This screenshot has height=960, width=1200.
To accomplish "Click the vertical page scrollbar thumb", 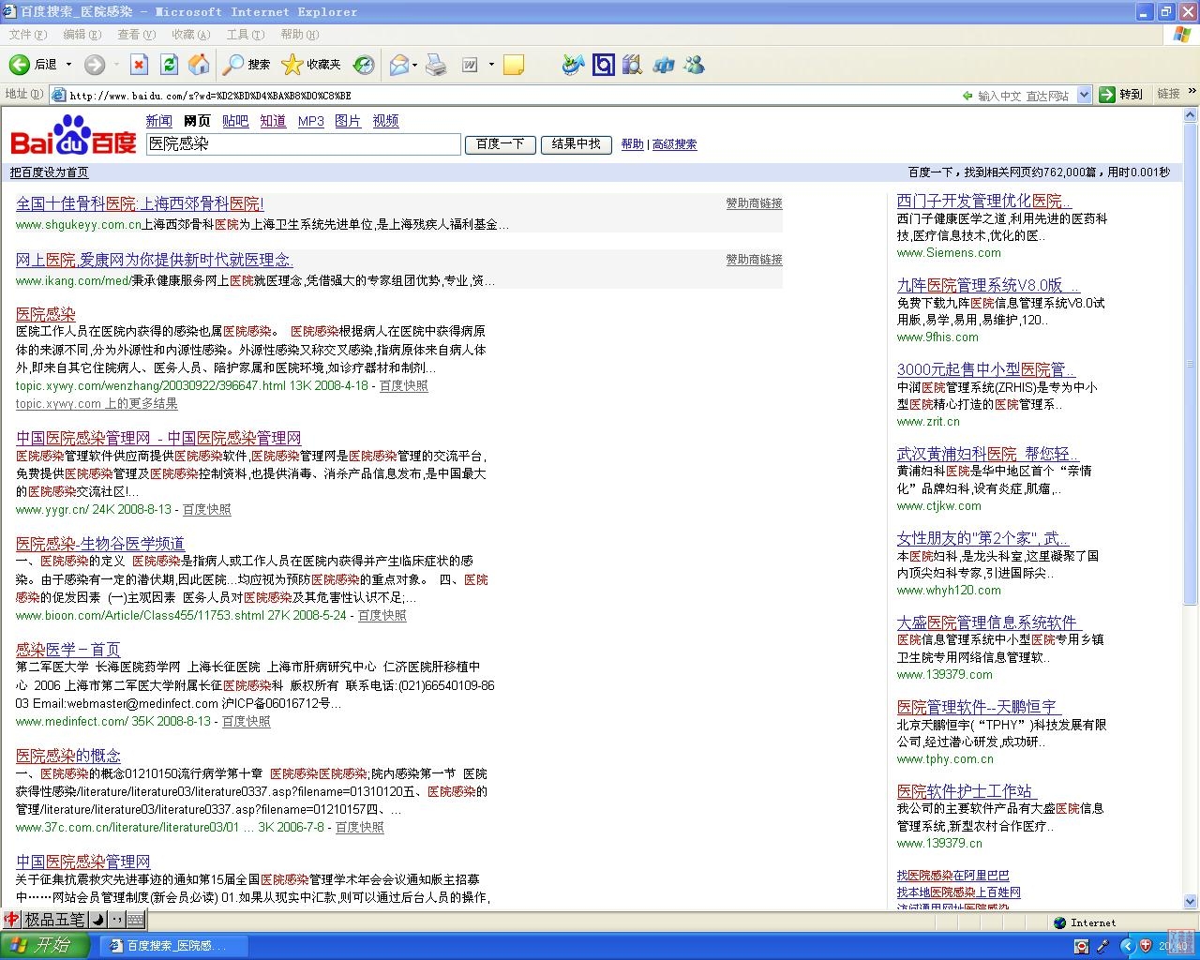I will [1192, 364].
